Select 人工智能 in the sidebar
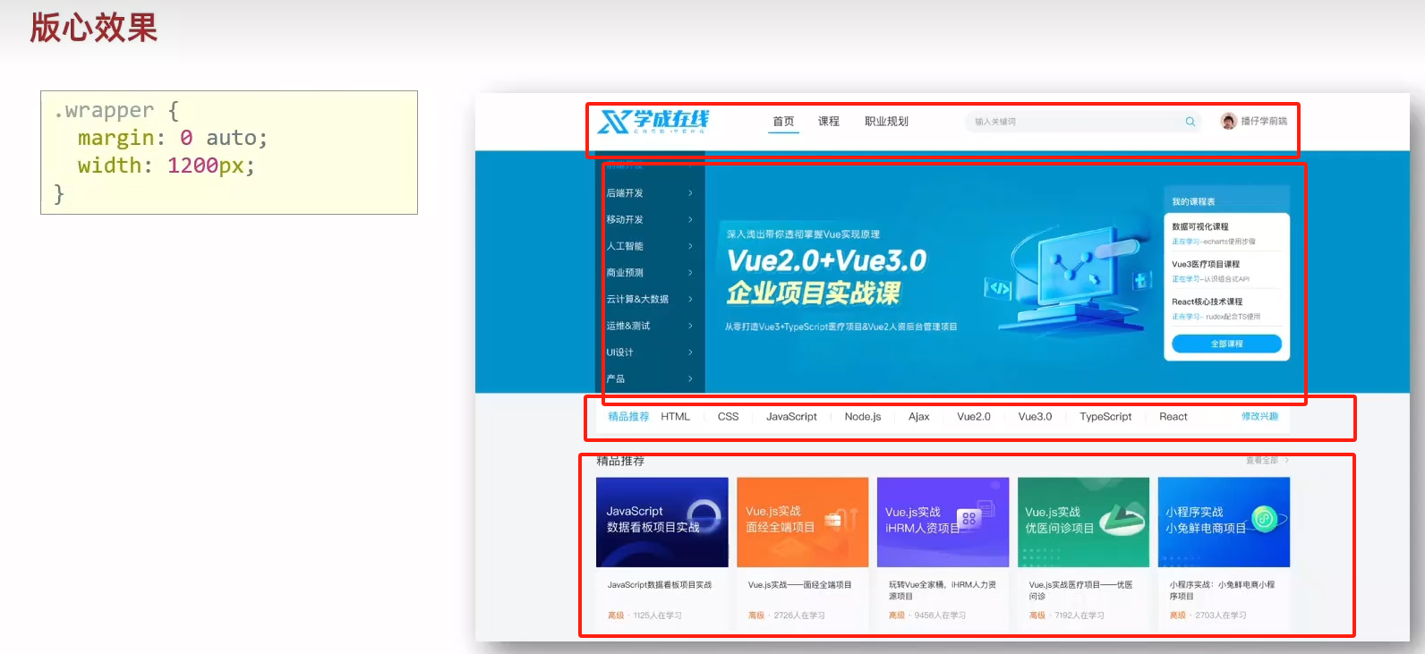Screen dimensions: 1425x654 [625, 246]
